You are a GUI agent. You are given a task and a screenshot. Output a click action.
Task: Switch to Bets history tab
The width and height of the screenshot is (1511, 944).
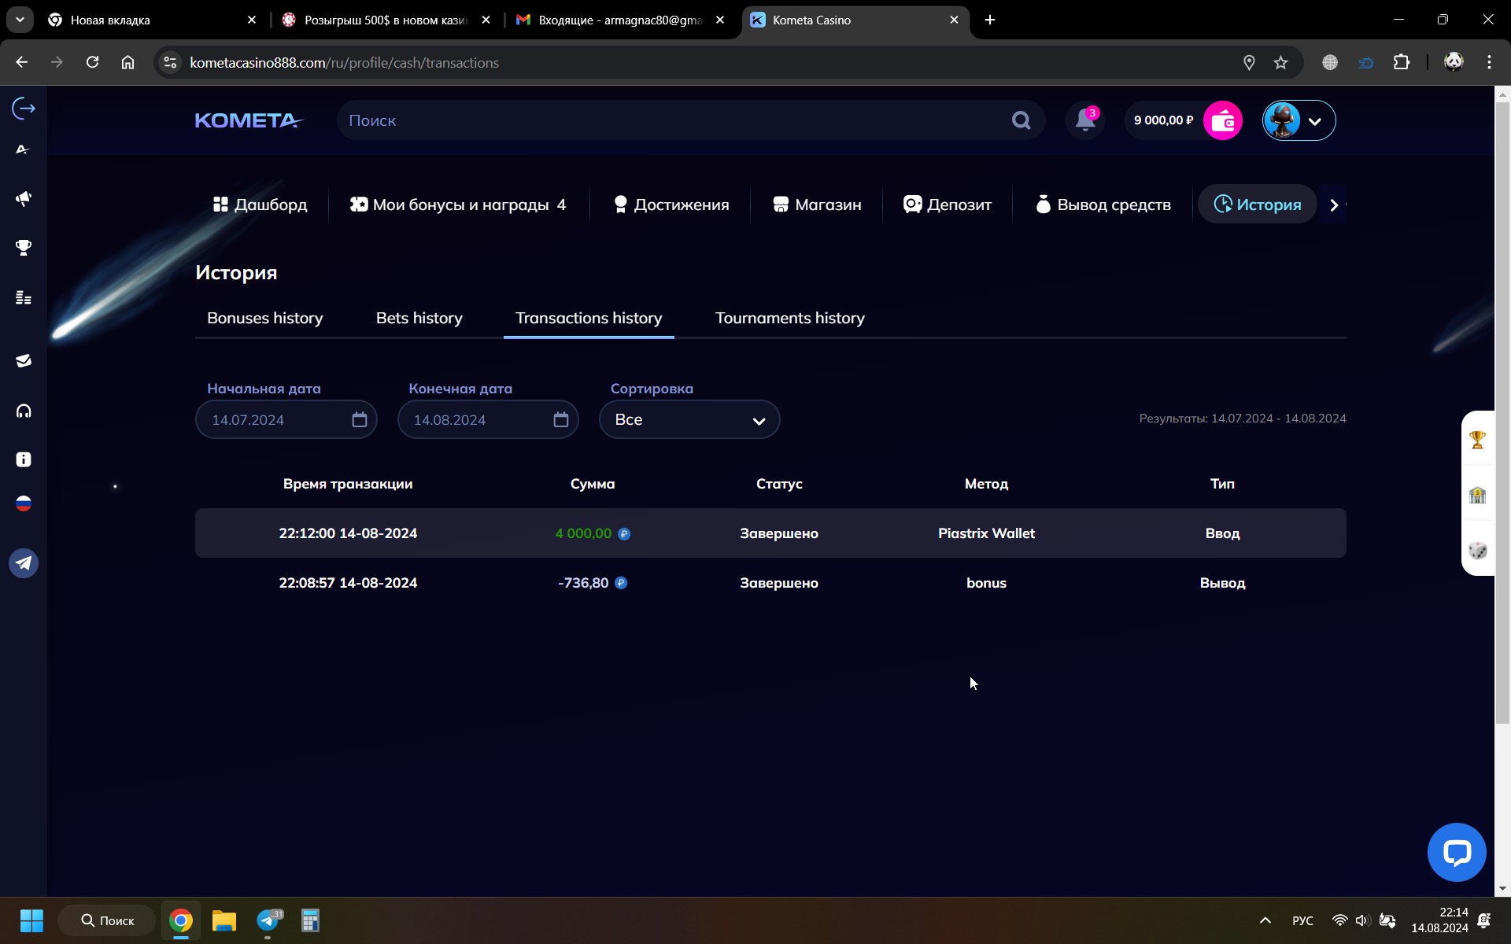tap(419, 318)
